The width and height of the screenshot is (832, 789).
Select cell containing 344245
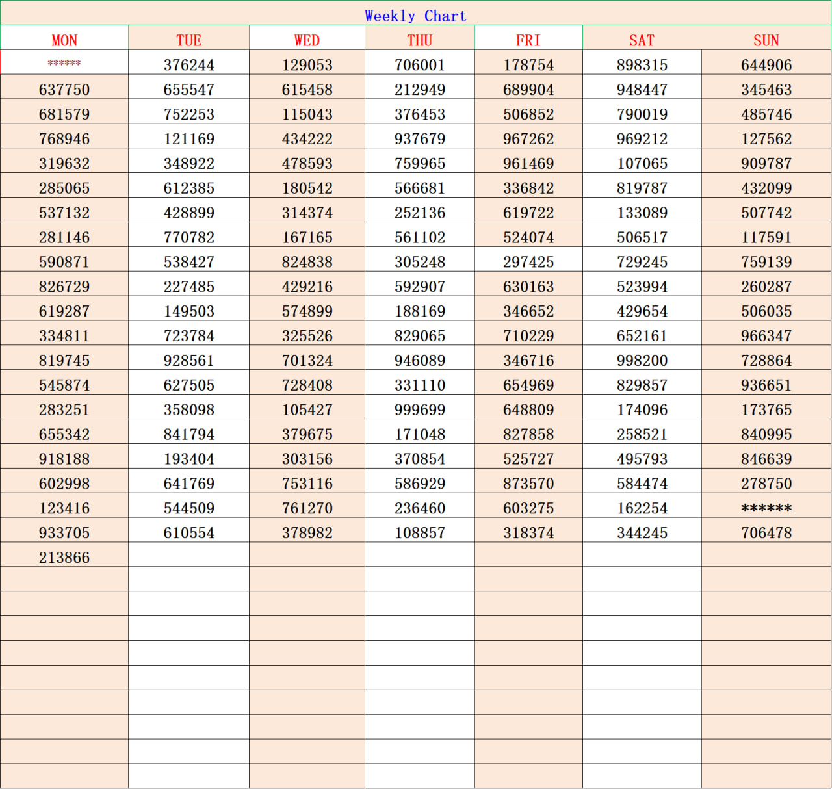tap(642, 532)
